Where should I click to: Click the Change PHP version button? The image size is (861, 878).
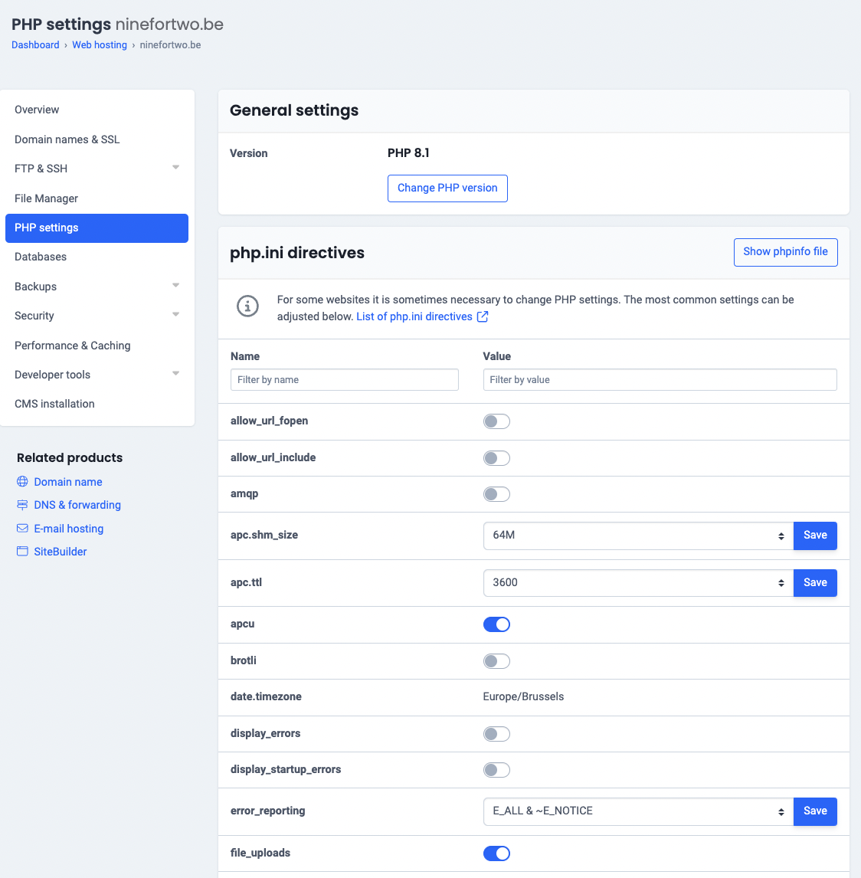(447, 188)
